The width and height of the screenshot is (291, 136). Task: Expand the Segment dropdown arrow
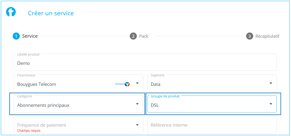271,83
